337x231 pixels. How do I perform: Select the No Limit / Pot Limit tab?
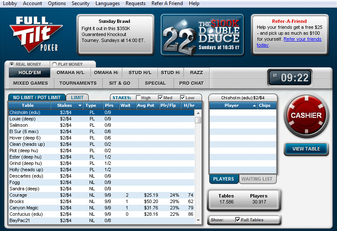pyautogui.click(x=37, y=97)
